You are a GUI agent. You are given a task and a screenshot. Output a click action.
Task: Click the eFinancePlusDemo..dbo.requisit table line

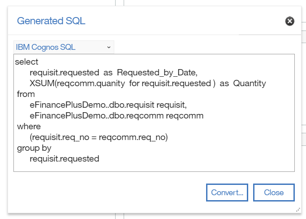tap(108, 105)
